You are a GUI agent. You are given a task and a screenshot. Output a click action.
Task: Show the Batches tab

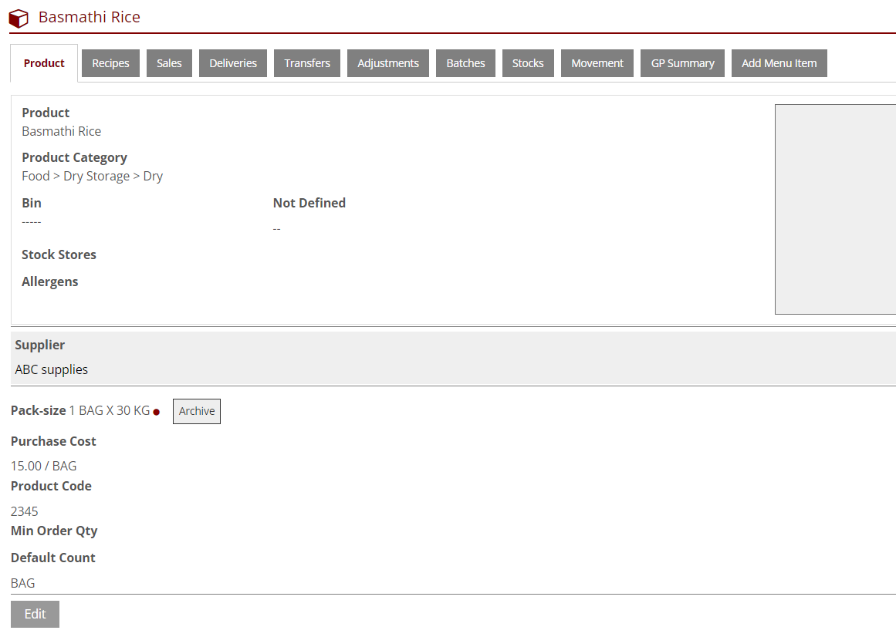point(465,63)
